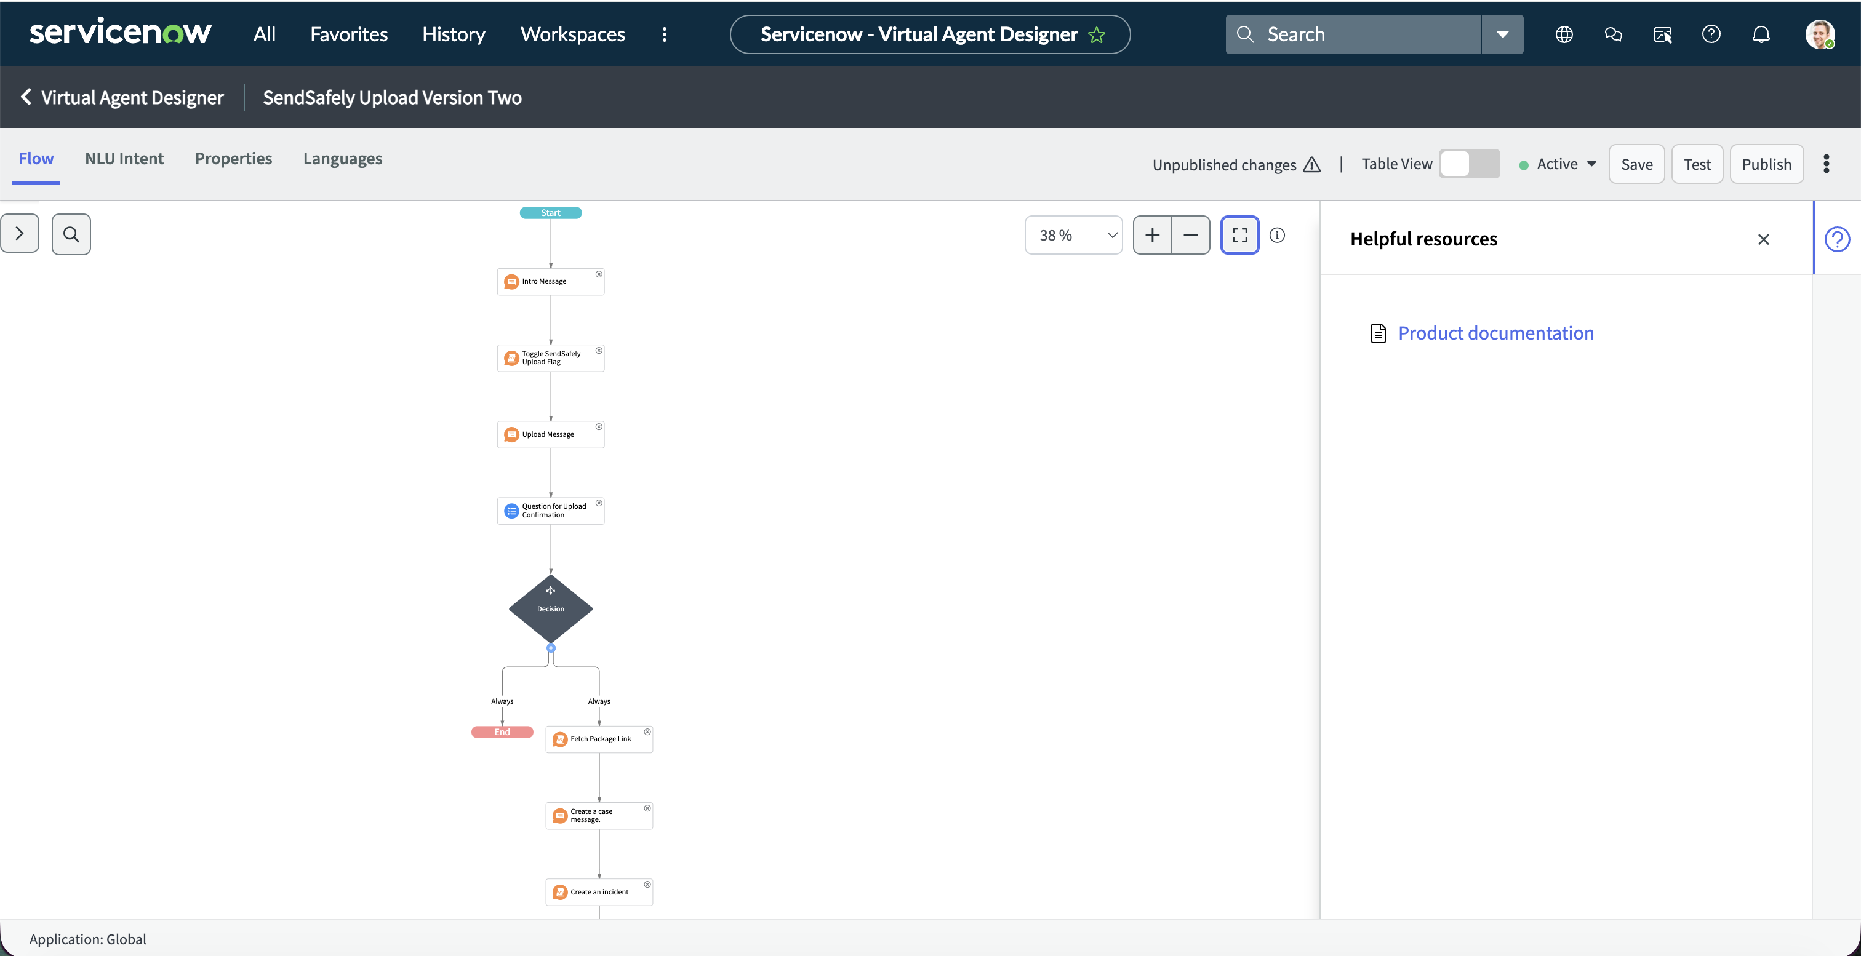Remove the Create a case message node

[x=647, y=809]
